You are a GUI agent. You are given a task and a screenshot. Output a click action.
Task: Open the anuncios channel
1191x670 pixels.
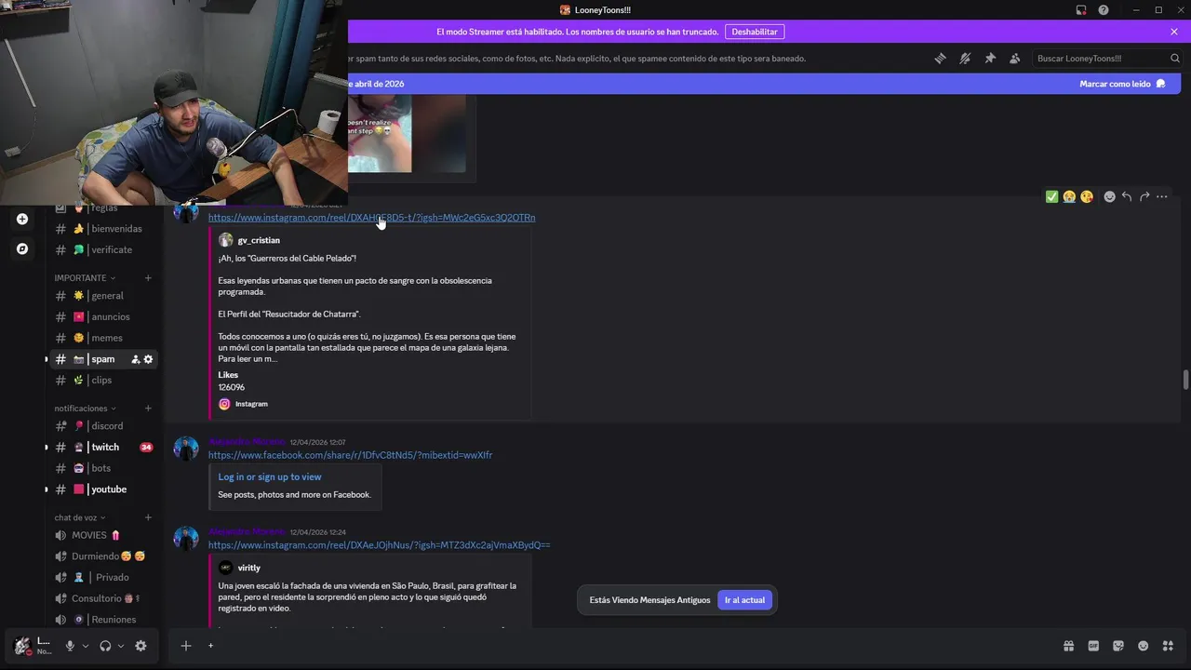pos(102,316)
